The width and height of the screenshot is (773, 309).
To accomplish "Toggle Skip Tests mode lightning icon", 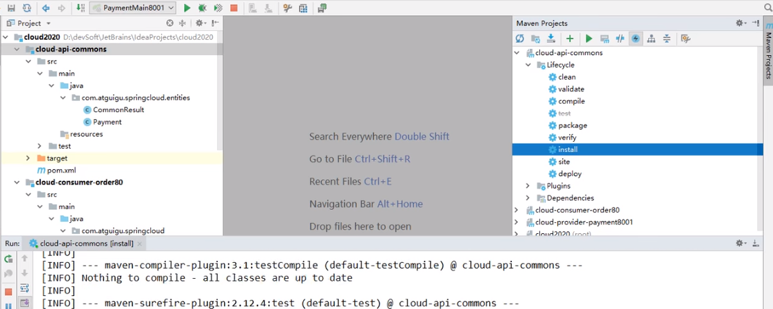I will point(635,39).
